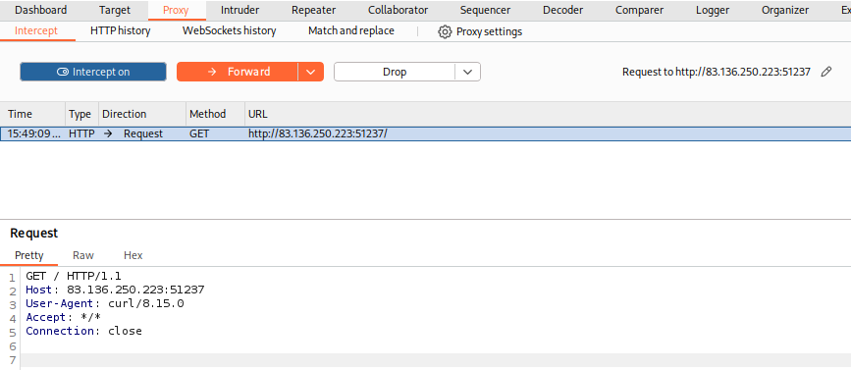Open the Intruder tab
Viewport: 851px width, 370px height.
click(x=239, y=10)
